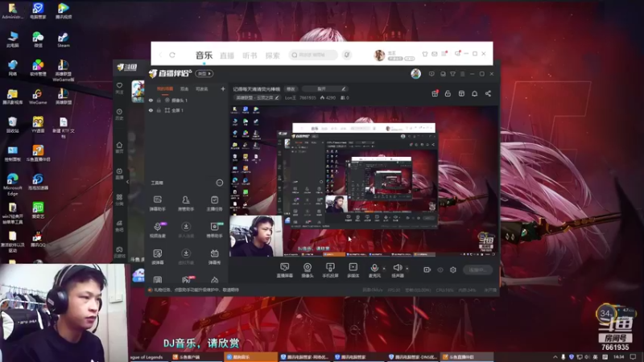Screen dimensions: 644x362
Task: Select 探索 tab in music player
Action: [272, 56]
